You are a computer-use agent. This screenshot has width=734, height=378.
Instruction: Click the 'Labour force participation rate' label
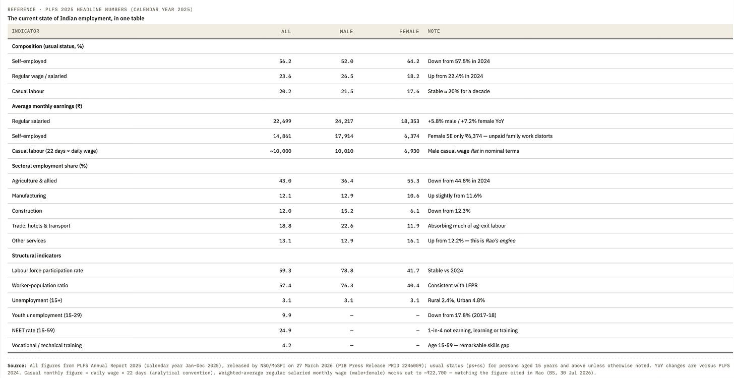coord(48,271)
